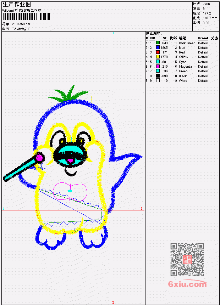
Task: Click the height value '177.2 mm'
Action: pyautogui.click(x=210, y=13)
